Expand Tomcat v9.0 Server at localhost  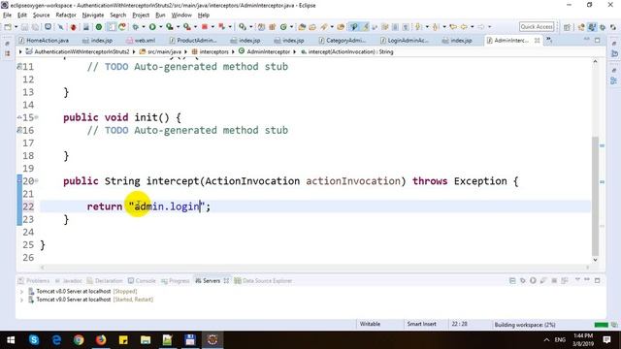coord(21,300)
